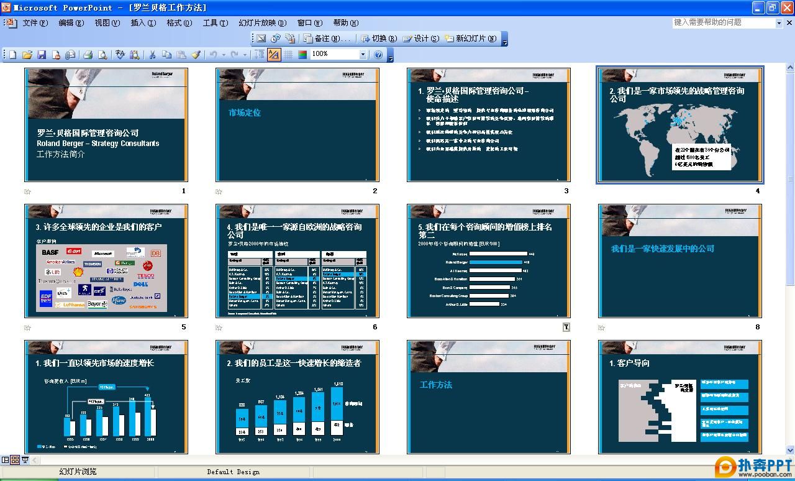Screen dimensions: 795x481
Task: Click the Default Design status bar text
Action: click(x=234, y=472)
